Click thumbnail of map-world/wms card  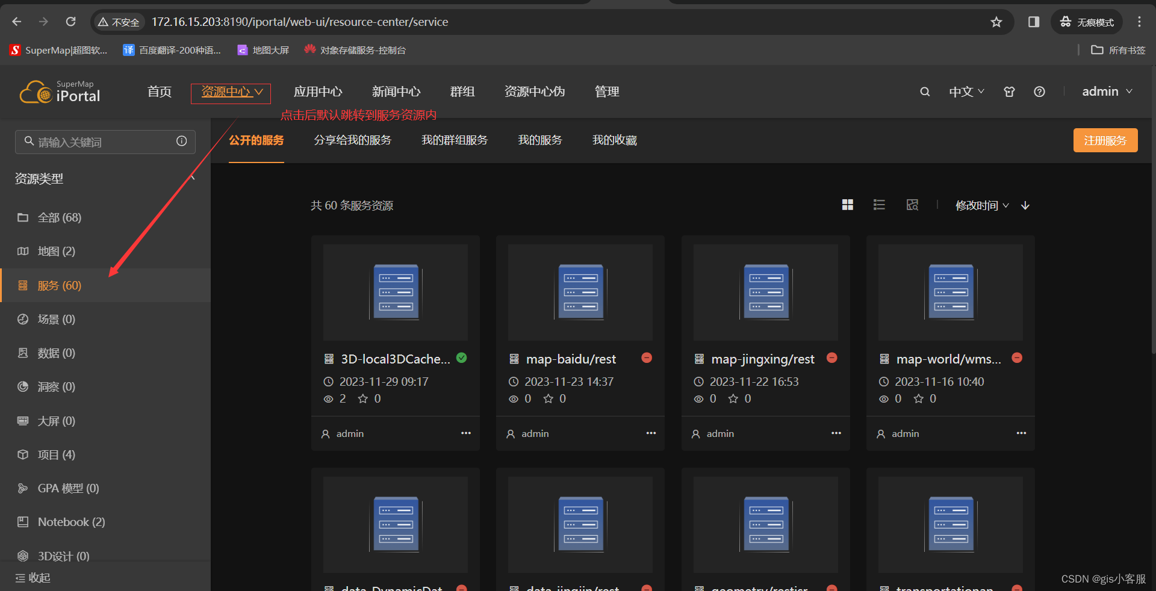[951, 292]
